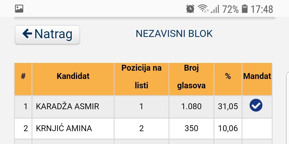
Task: Tap the percent column header
Action: click(228, 77)
